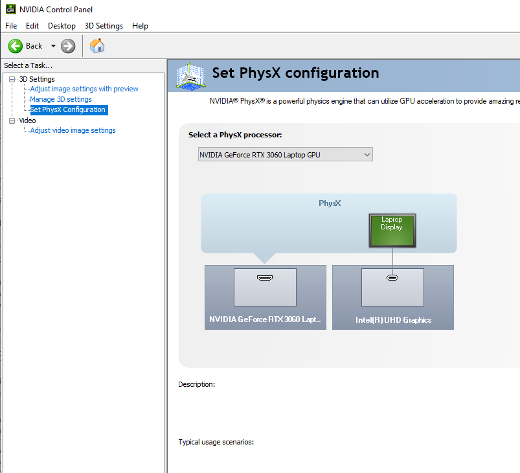Open Adjust video image settings
Image resolution: width=520 pixels, height=473 pixels.
click(x=73, y=130)
